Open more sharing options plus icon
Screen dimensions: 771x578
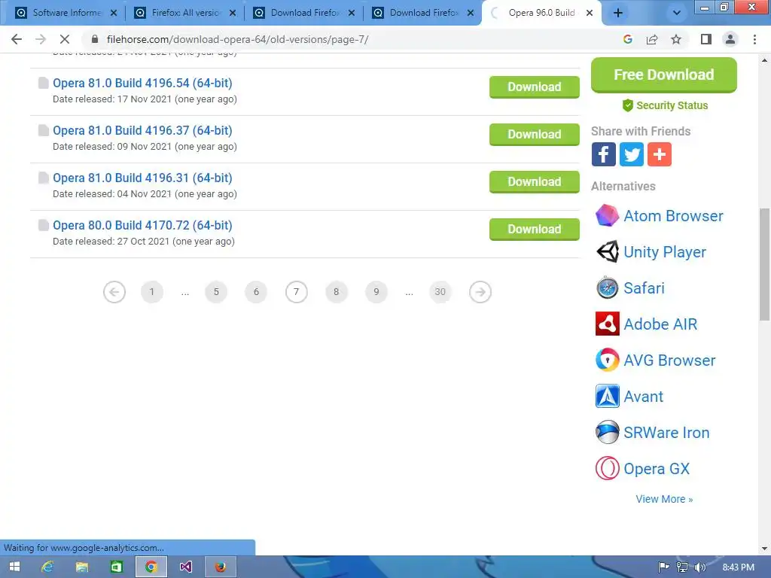click(x=660, y=154)
